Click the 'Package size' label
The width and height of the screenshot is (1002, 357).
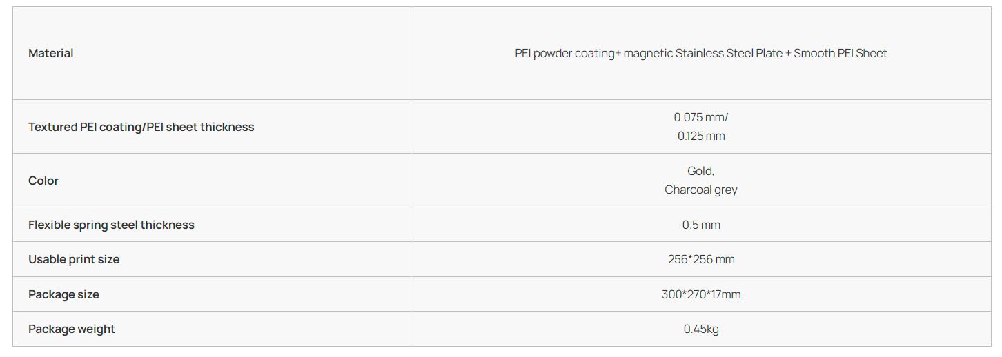(63, 294)
